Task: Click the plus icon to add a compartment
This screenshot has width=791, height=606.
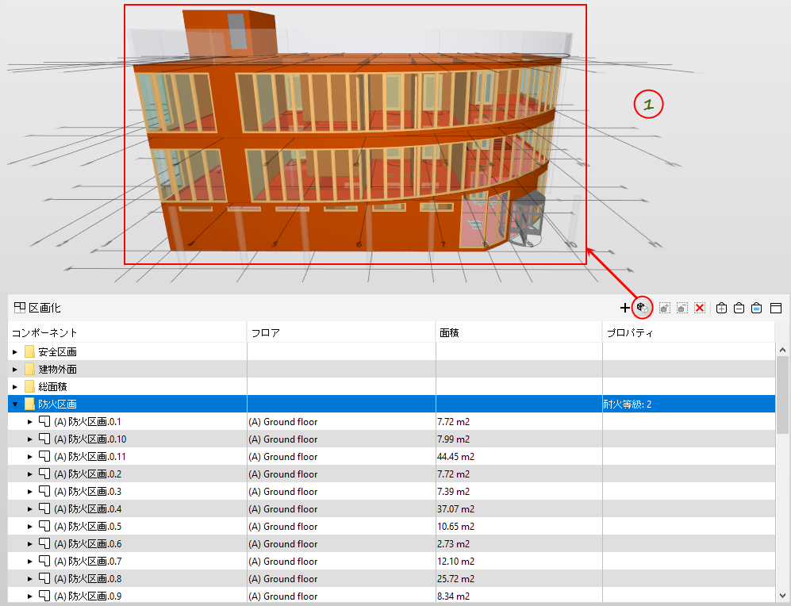Action: 624,308
